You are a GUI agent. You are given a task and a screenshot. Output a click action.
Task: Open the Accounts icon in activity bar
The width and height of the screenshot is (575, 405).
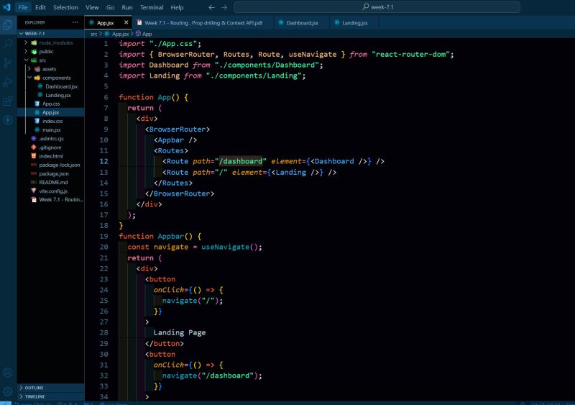point(8,373)
